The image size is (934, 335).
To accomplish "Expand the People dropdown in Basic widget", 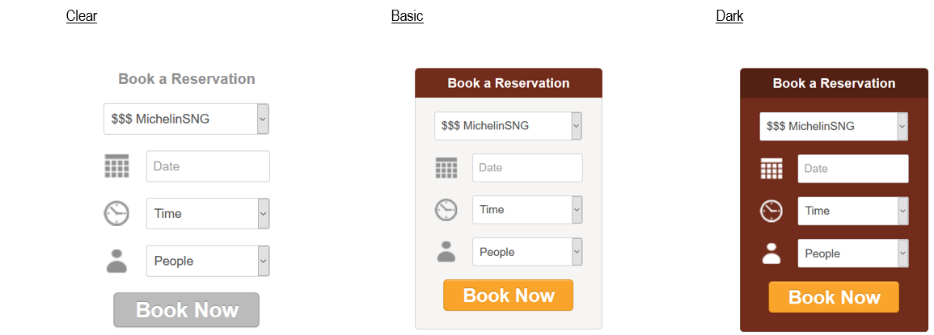I will pos(527,252).
